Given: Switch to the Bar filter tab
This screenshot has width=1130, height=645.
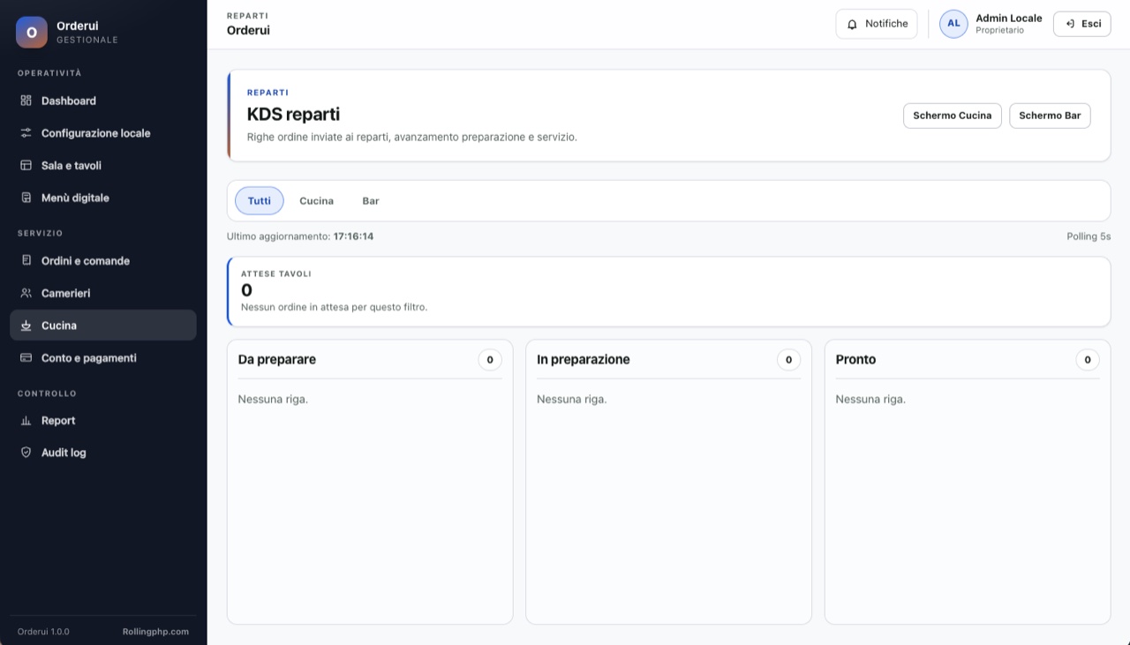Looking at the screenshot, I should [371, 201].
